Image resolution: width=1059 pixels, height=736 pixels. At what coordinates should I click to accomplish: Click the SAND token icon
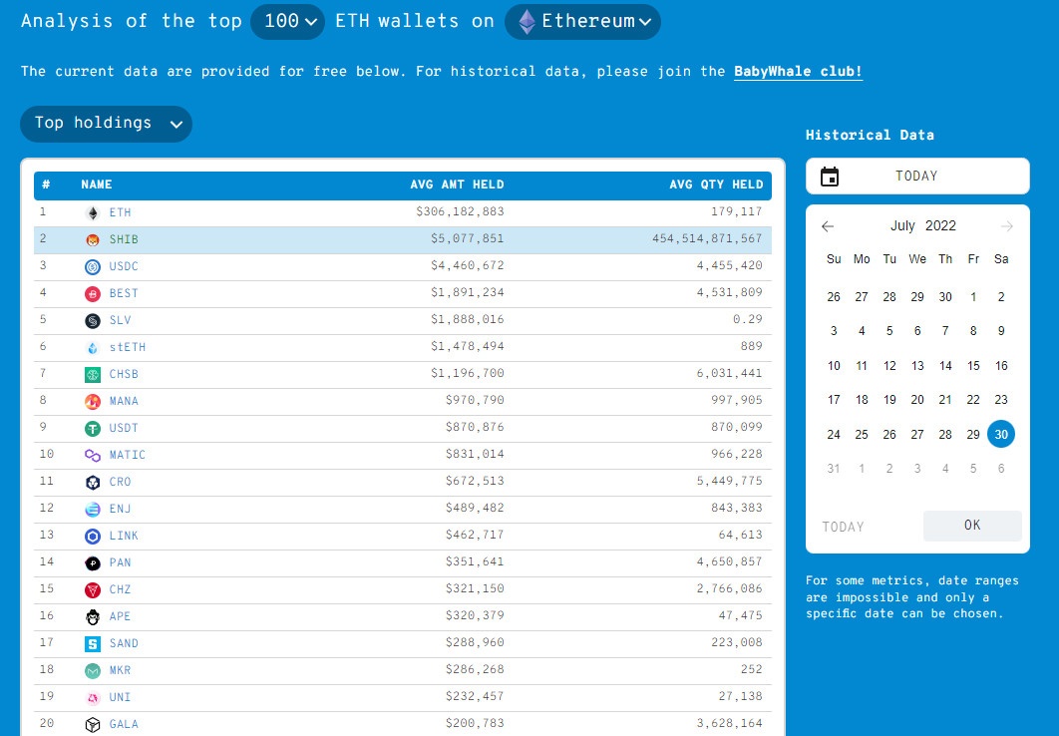(x=93, y=643)
